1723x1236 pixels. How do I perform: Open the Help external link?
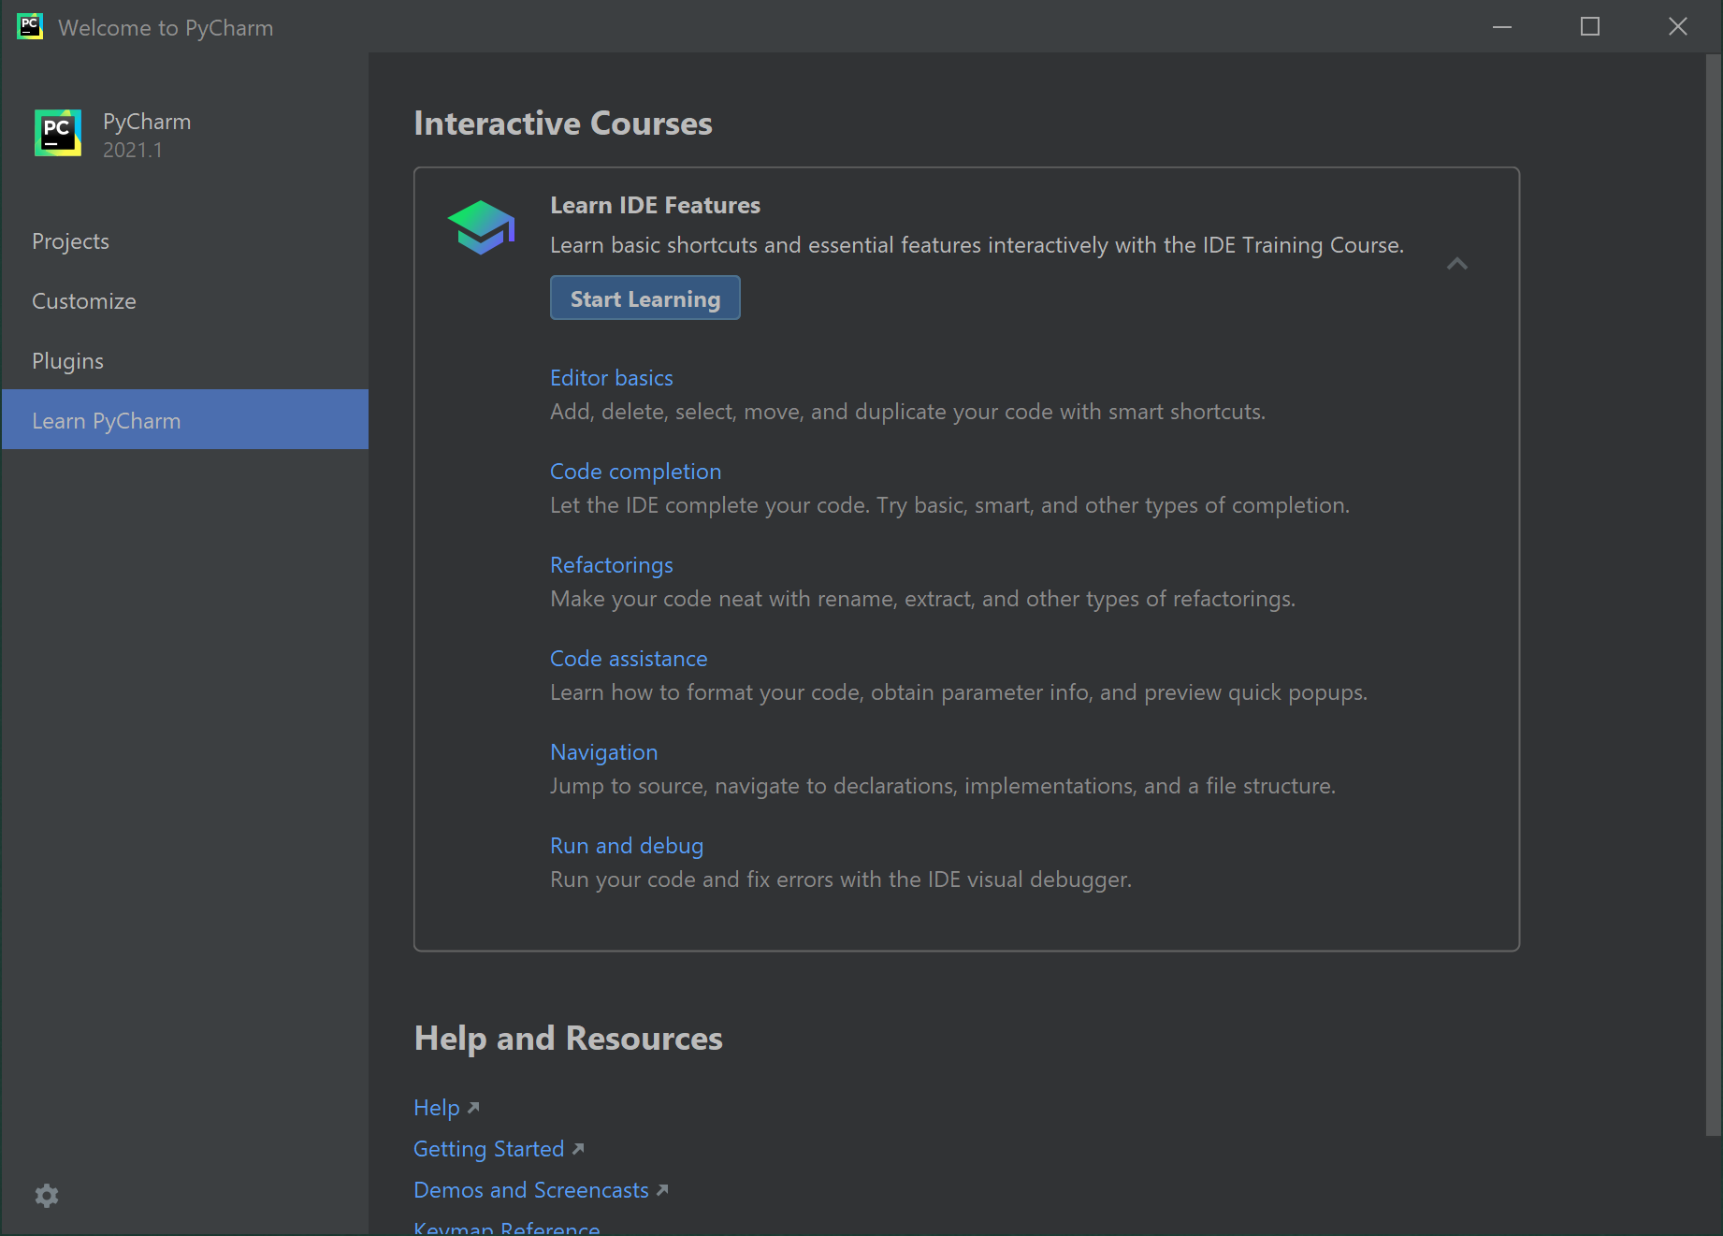click(446, 1108)
